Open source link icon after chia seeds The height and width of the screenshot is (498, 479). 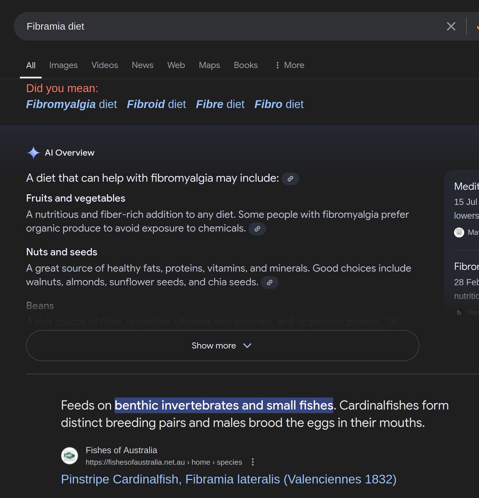tap(269, 283)
